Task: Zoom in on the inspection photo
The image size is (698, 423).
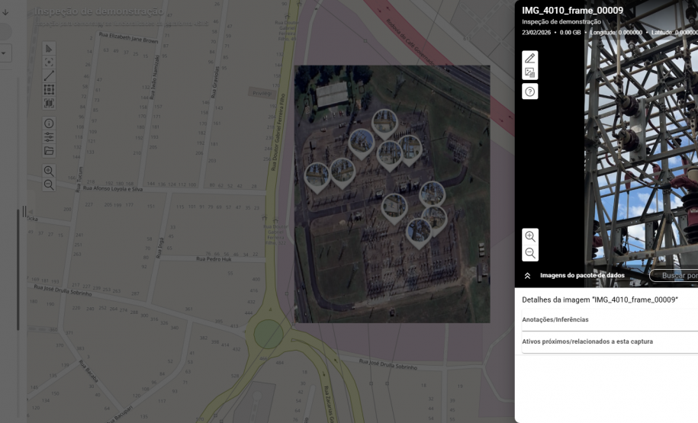Action: coord(530,236)
